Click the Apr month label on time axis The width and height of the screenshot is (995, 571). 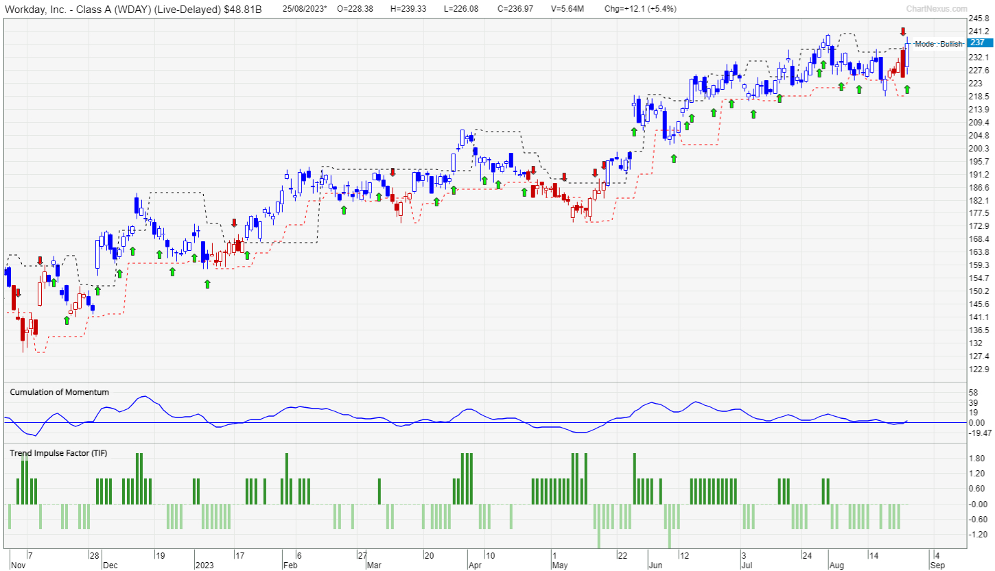click(473, 566)
